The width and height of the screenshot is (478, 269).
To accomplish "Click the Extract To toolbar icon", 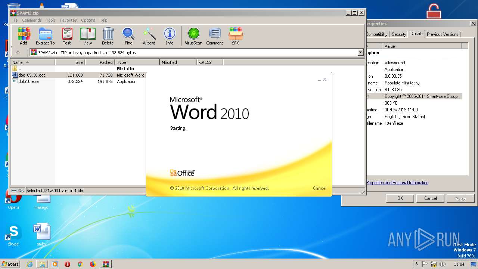I will (45, 36).
